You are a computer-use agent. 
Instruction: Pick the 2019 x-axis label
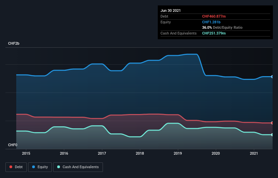[x=178, y=153]
